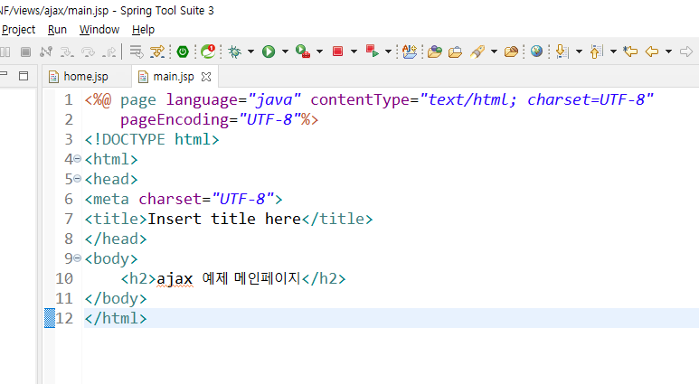This screenshot has width=699, height=384.
Task: Open the Previous Annotation dropdown arrow
Action: tap(613, 52)
